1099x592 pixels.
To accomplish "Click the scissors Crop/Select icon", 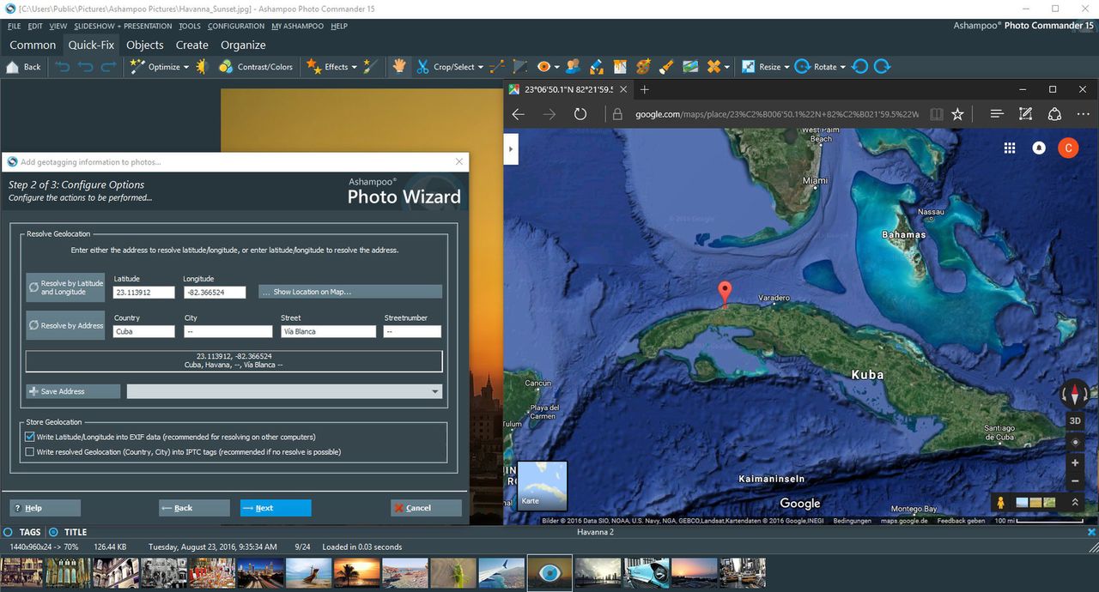I will (422, 66).
